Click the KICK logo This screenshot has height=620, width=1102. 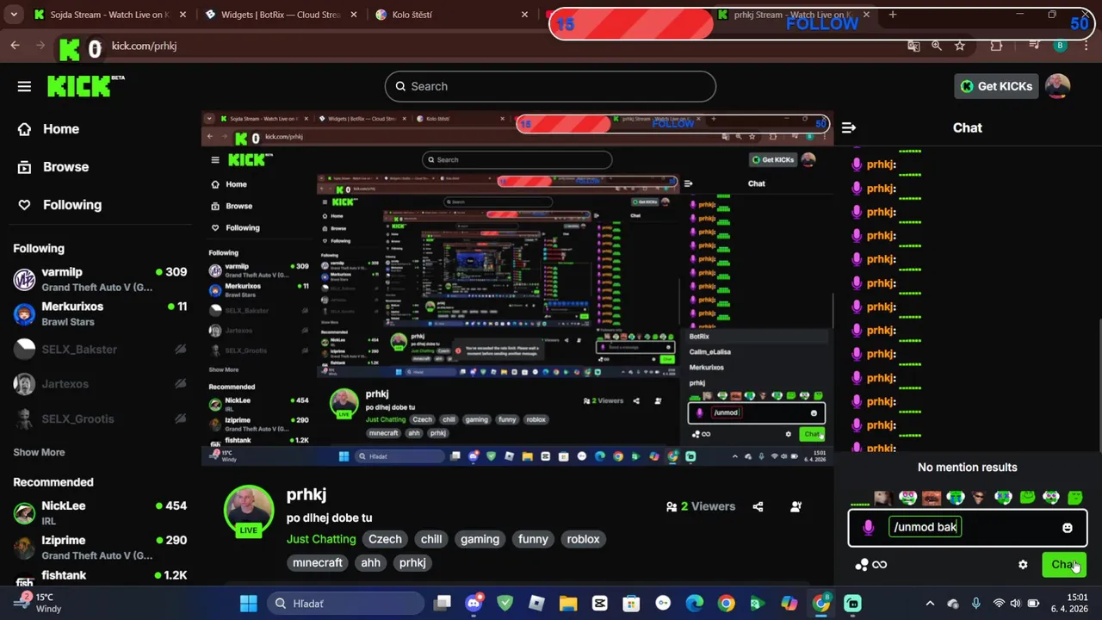(x=85, y=85)
